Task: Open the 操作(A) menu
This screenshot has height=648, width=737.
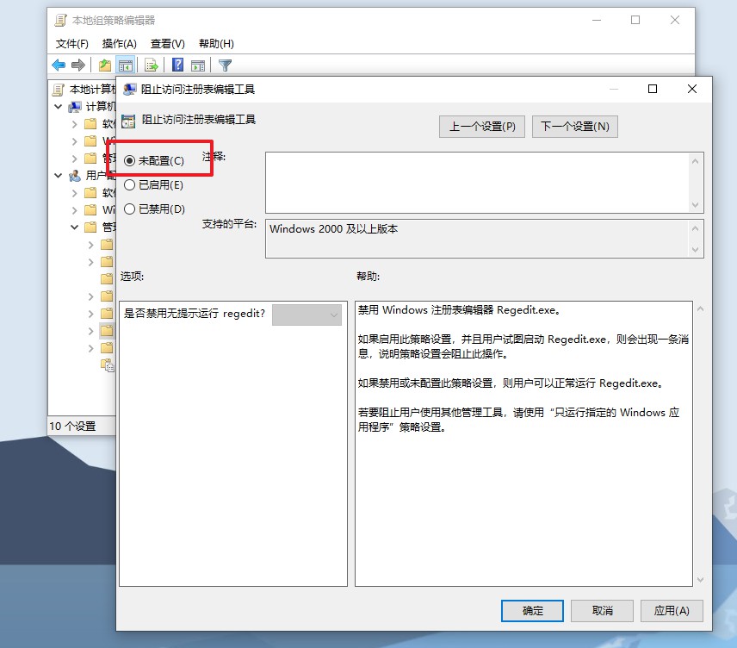Action: point(119,43)
